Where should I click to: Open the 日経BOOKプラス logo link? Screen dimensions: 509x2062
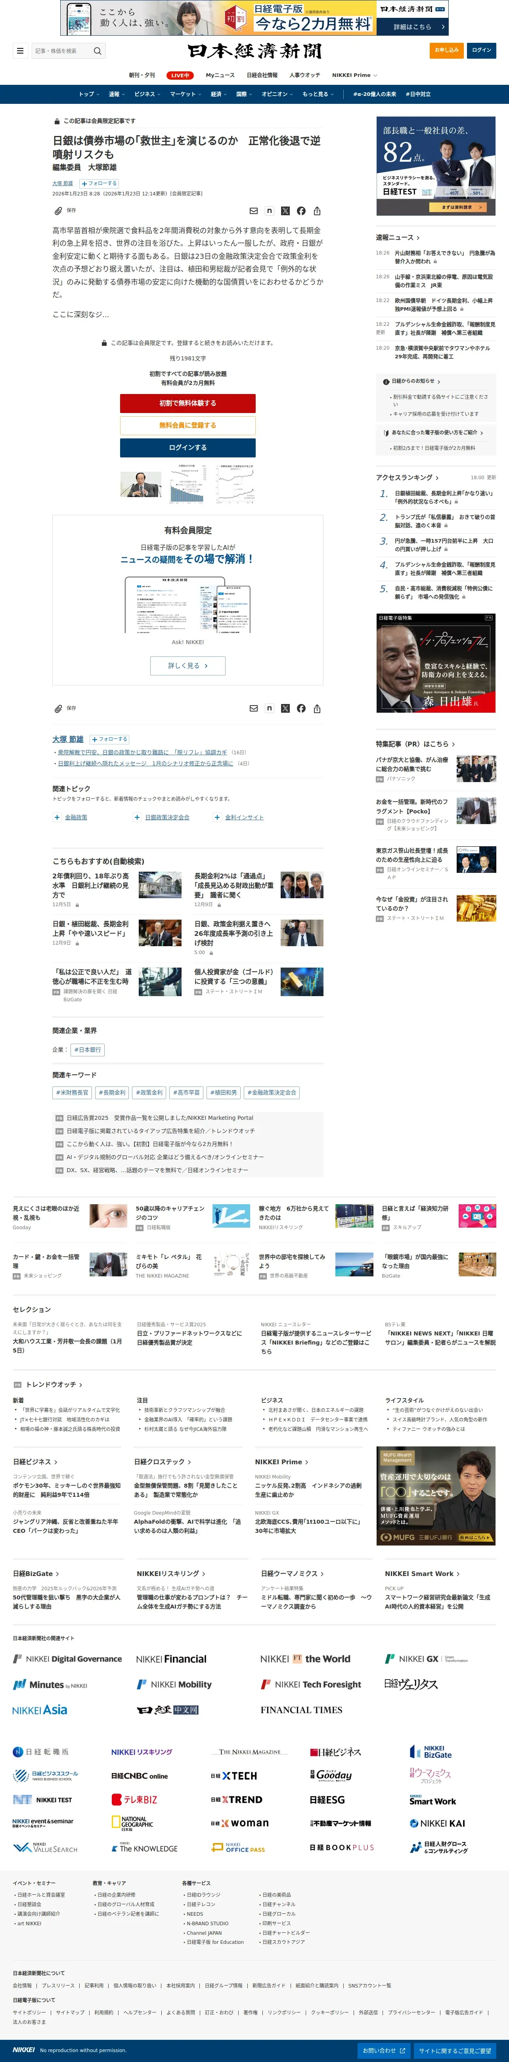pos(342,1848)
